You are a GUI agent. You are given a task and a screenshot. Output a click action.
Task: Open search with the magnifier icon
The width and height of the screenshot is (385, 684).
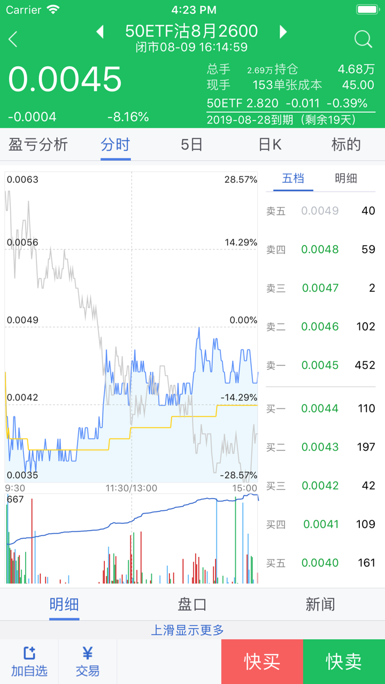(363, 39)
